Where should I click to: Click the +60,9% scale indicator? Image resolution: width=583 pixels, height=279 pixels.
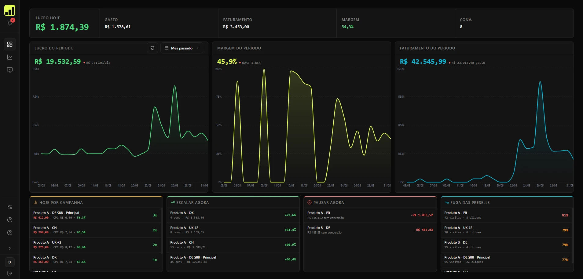click(x=290, y=245)
